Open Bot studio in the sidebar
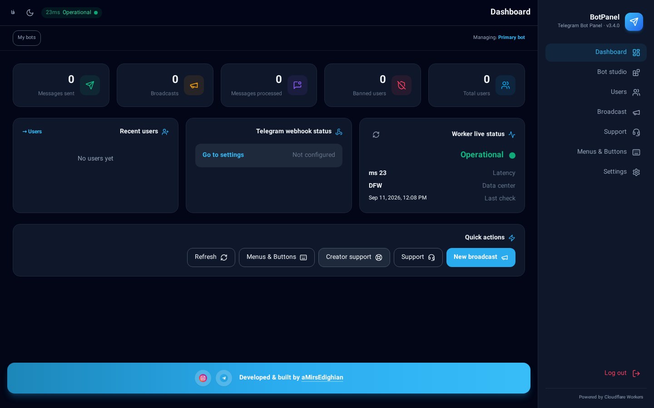Screen dimensions: 654x408 pos(596,72)
